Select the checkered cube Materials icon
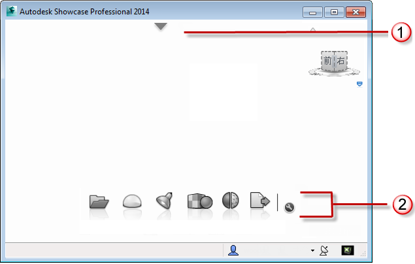Image resolution: width=415 pixels, height=264 pixels. (x=200, y=201)
